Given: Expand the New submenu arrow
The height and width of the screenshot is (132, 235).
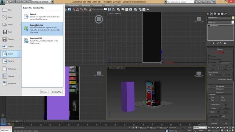Looking at the screenshot, I should pos(19,10).
